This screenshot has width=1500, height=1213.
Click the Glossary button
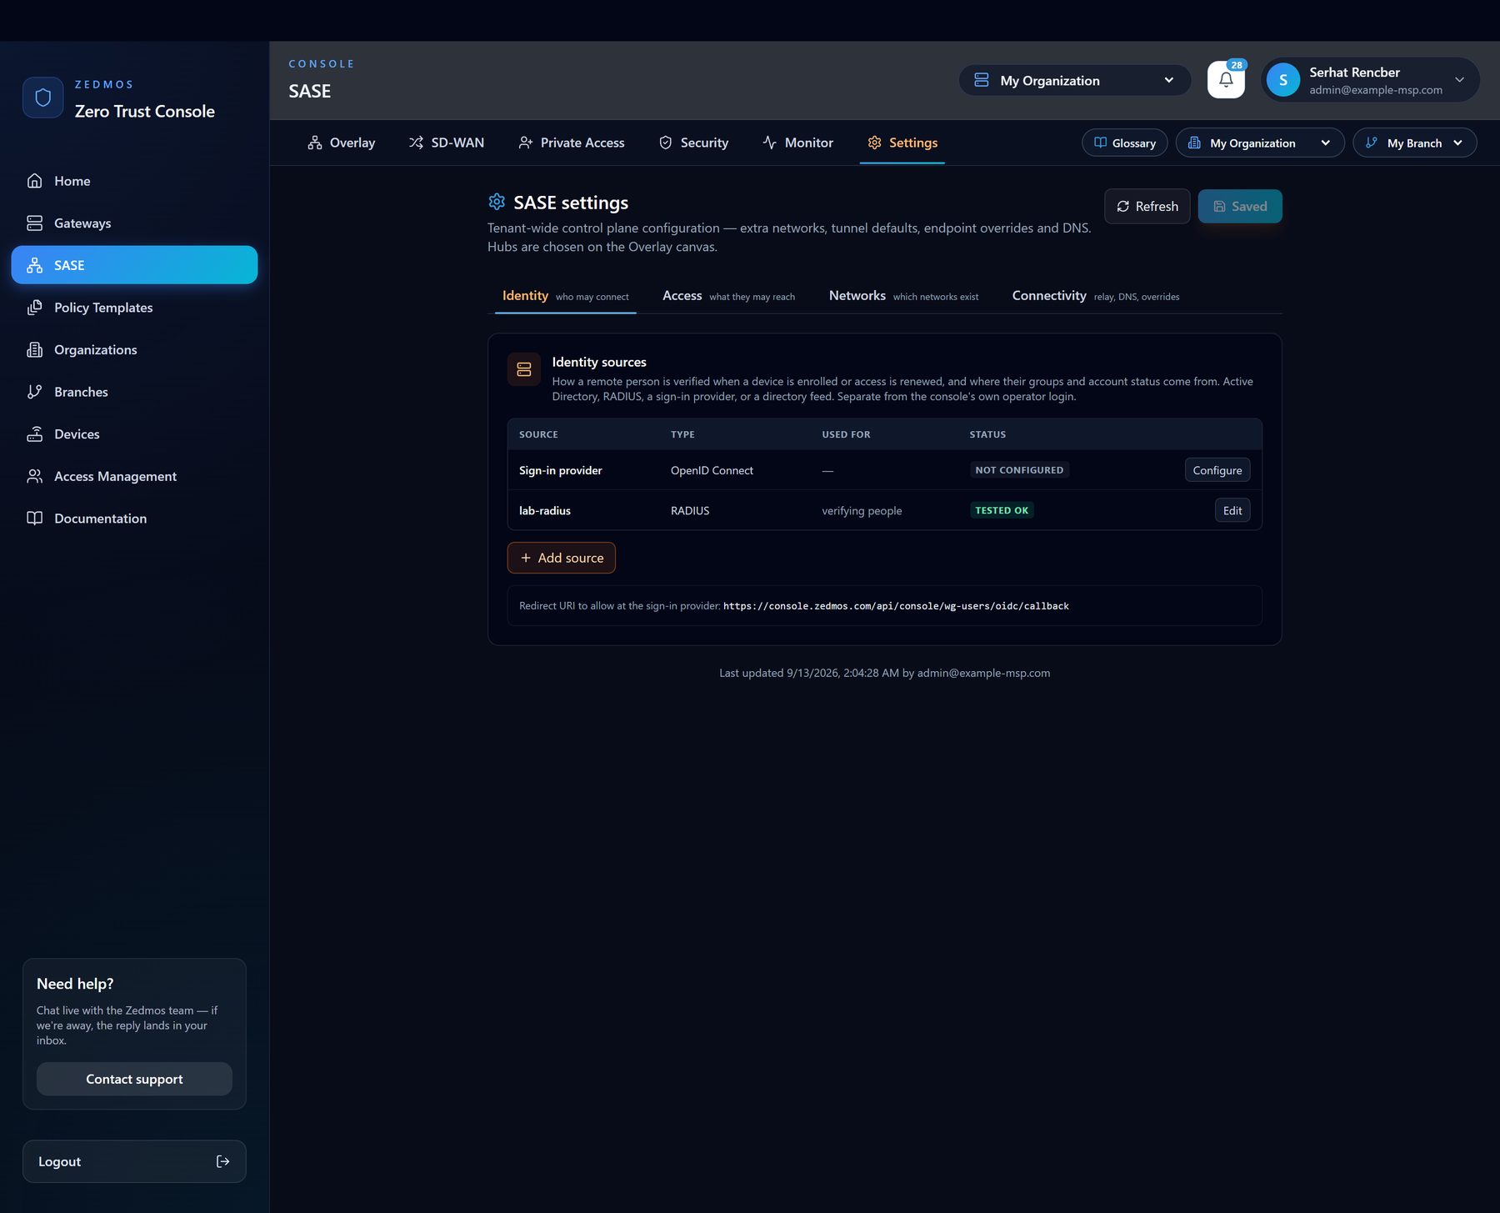pyautogui.click(x=1125, y=143)
